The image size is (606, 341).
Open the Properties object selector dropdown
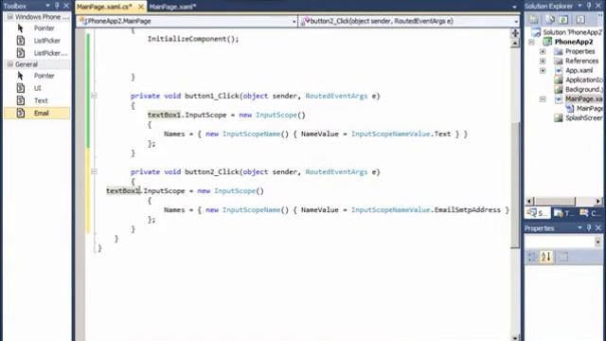tap(597, 242)
